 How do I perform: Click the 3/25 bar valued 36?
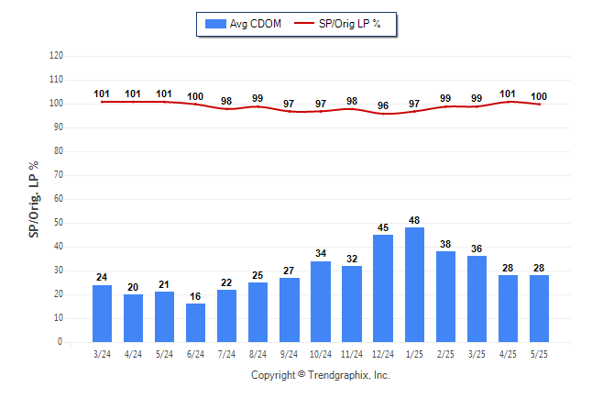coord(477,299)
